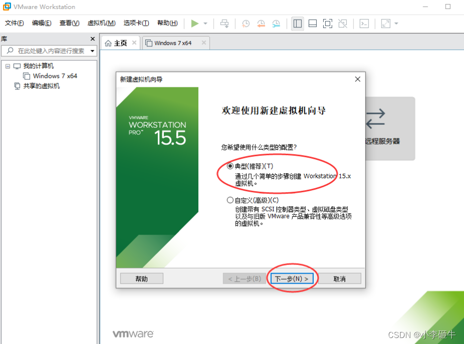Screen dimensions: 464x344
Task: Click the VM icon beside Windows 7 x64 in tree
Action: point(26,76)
